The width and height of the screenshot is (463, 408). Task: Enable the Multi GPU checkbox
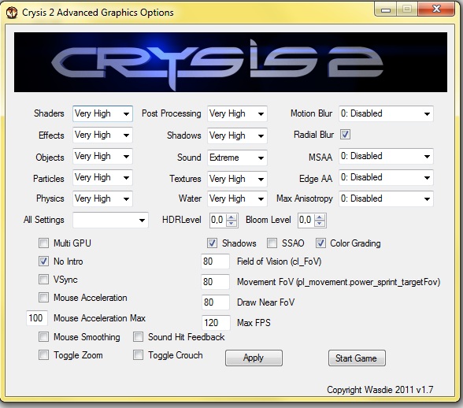tap(44, 243)
